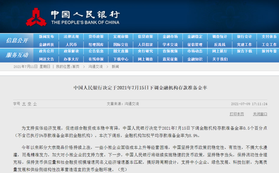279x173 pixels.
Task: Open the 调查统计 page
Action: (x=219, y=36)
